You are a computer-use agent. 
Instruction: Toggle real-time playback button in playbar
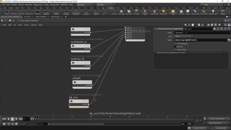17,124
